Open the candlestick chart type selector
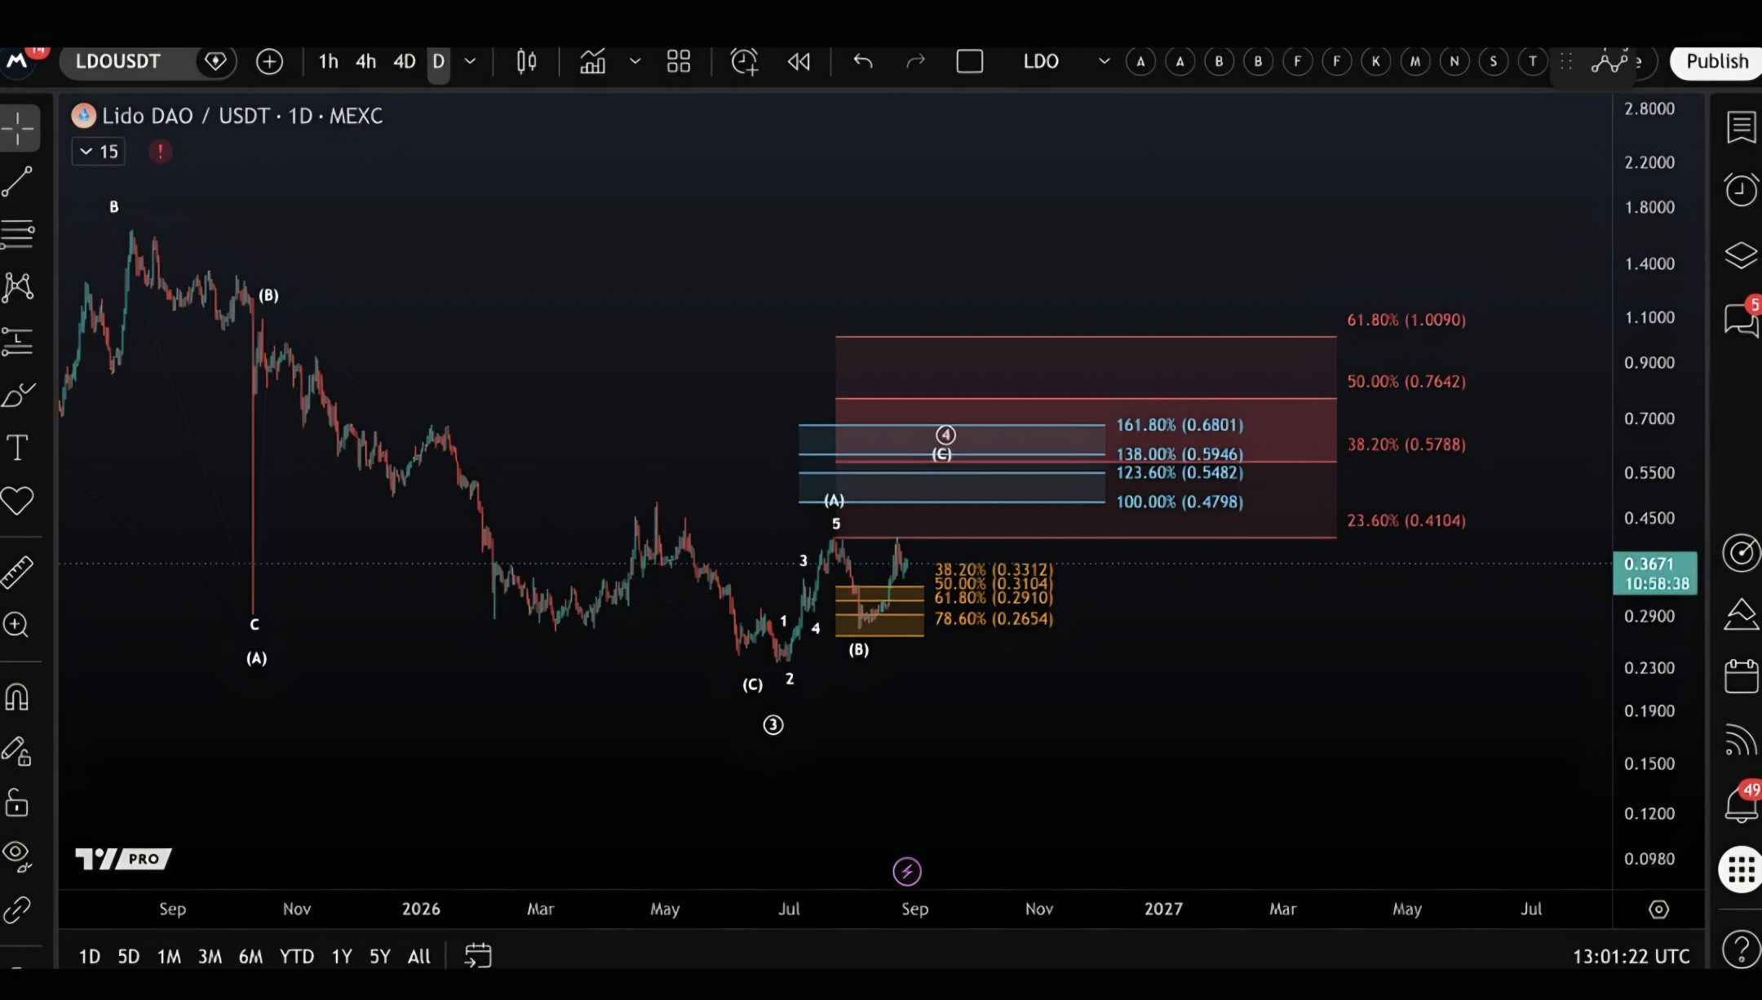 click(526, 61)
